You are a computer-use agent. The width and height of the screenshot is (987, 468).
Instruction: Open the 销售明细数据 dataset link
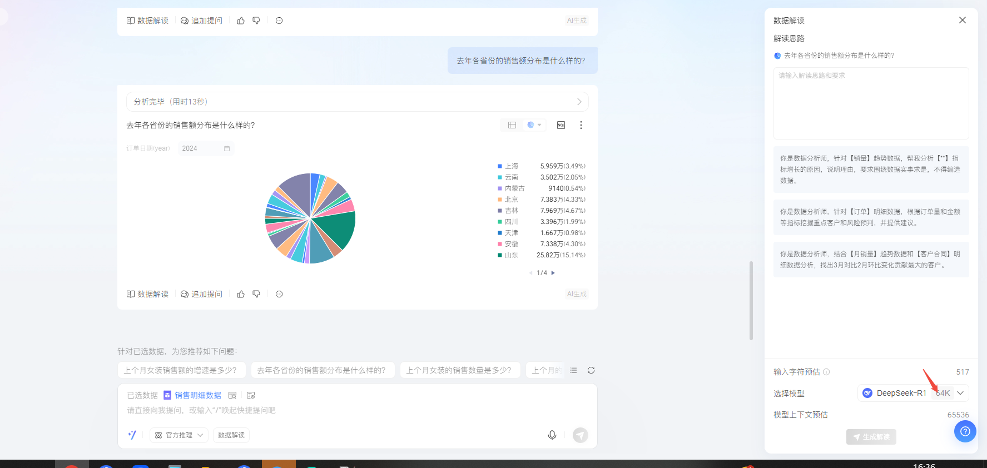click(x=198, y=395)
